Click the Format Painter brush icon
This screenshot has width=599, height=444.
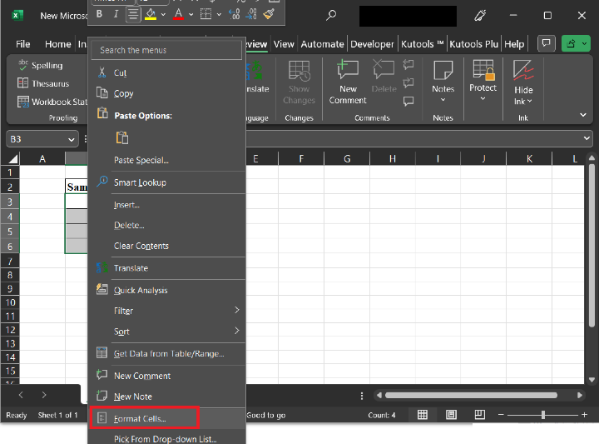point(269,14)
